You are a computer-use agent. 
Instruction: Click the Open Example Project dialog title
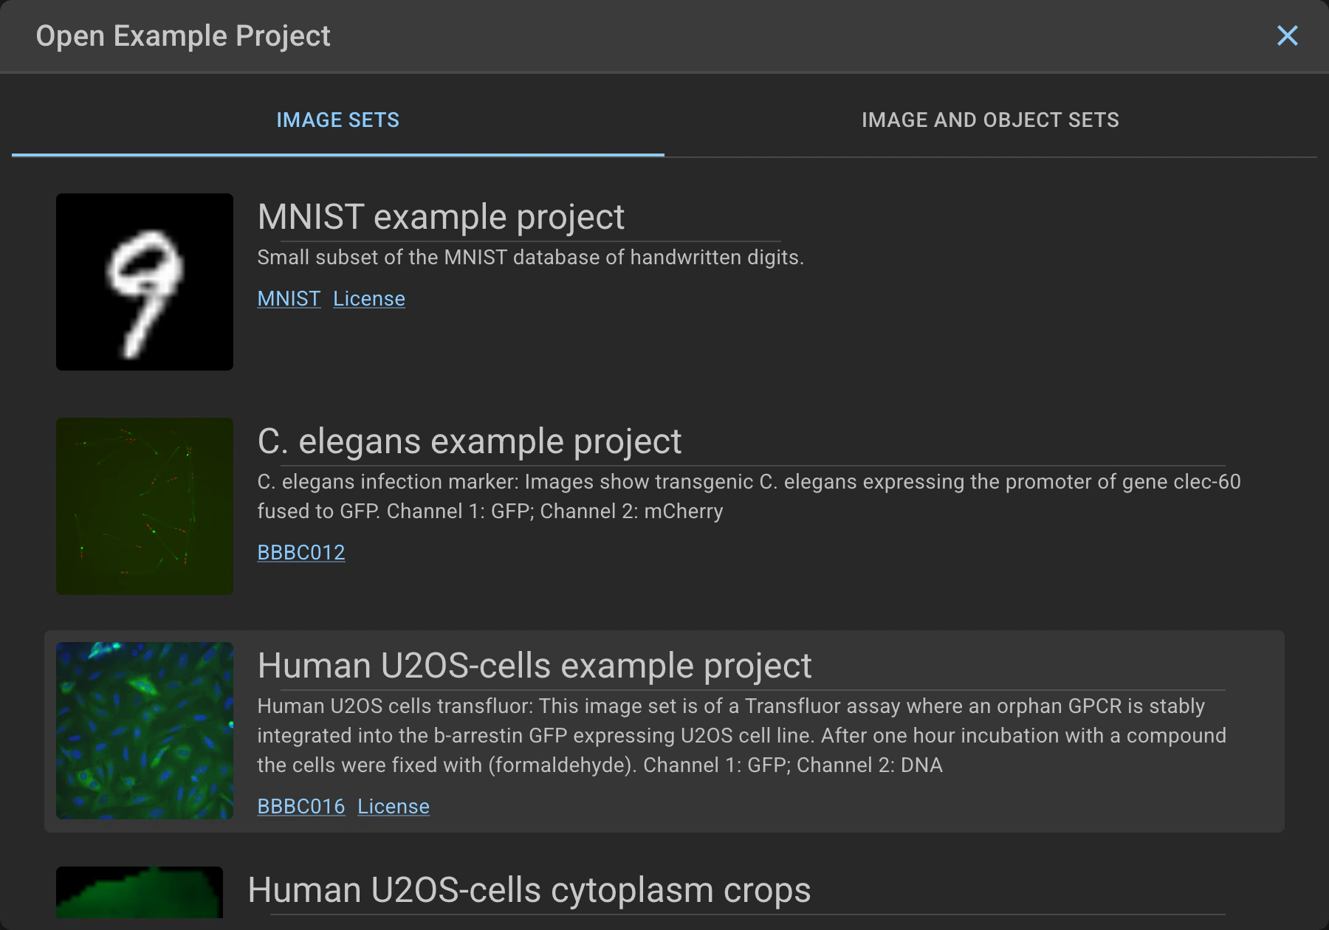(x=183, y=36)
